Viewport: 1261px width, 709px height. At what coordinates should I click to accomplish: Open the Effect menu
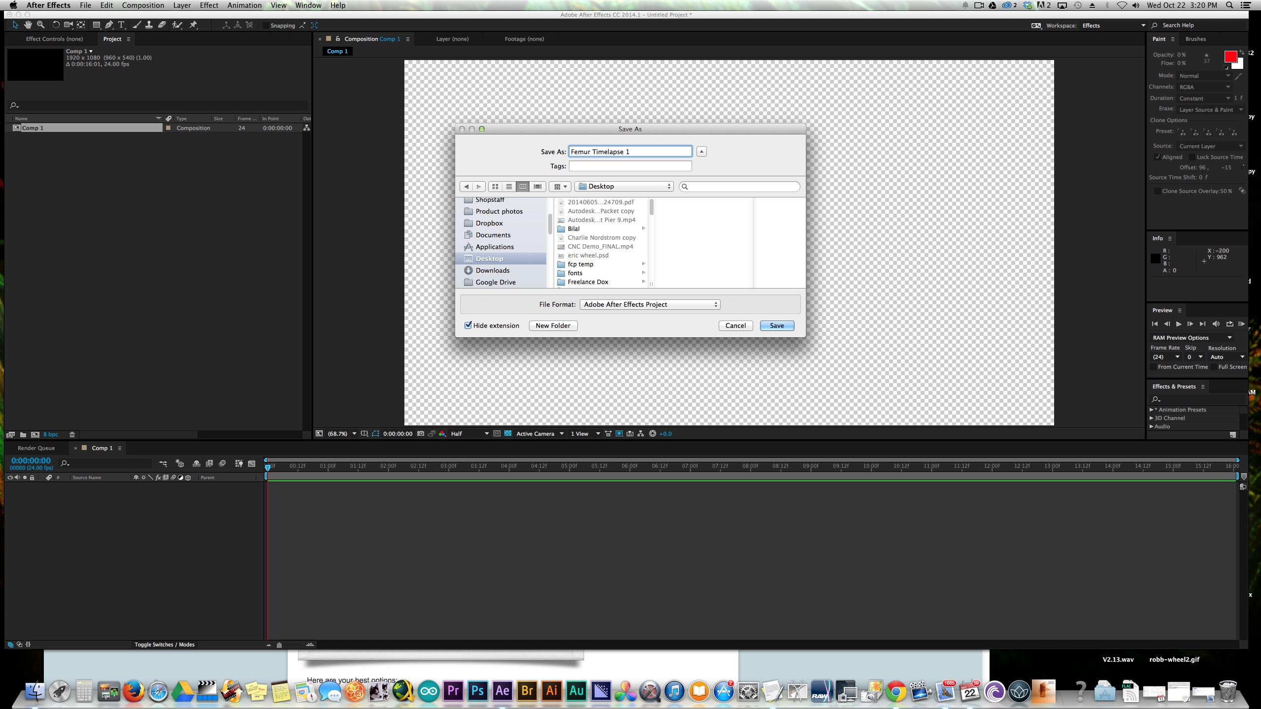[x=209, y=5]
